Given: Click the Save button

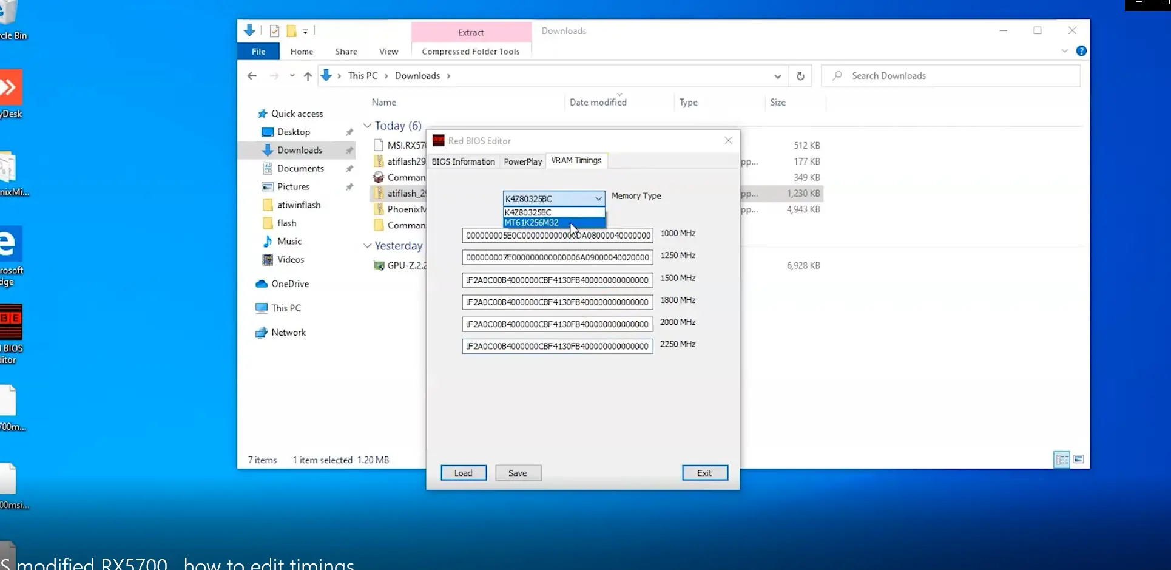Looking at the screenshot, I should [518, 473].
